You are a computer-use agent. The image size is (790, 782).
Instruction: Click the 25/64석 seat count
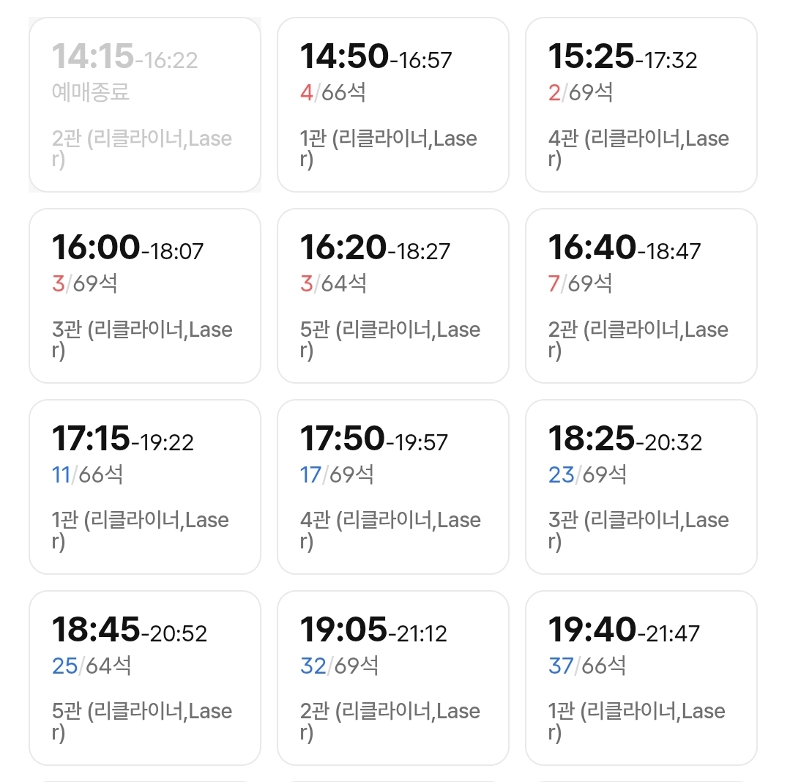tap(92, 666)
